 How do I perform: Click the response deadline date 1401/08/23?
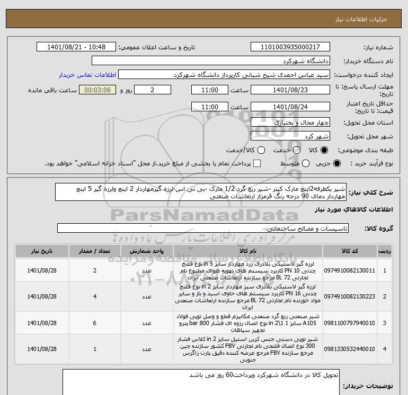point(290,90)
